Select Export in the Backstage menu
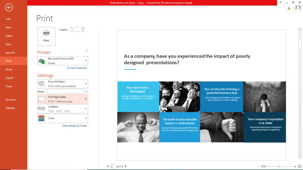This screenshot has width=303, height=170. click(9, 78)
